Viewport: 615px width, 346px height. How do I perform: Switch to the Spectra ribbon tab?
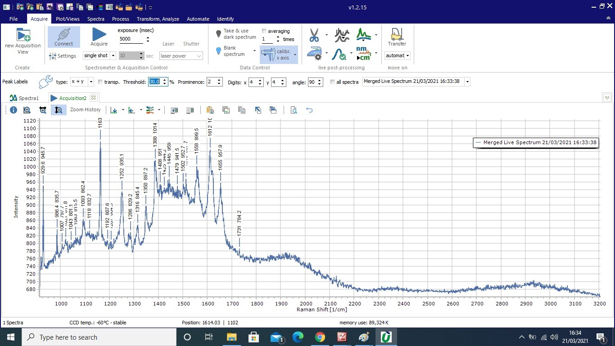96,19
